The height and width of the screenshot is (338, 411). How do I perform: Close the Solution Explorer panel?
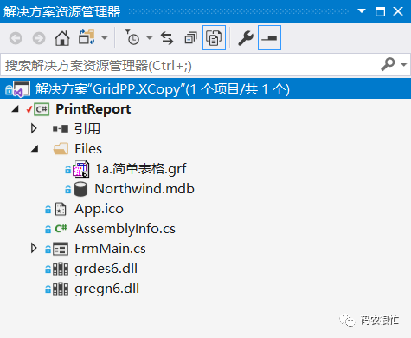(398, 11)
